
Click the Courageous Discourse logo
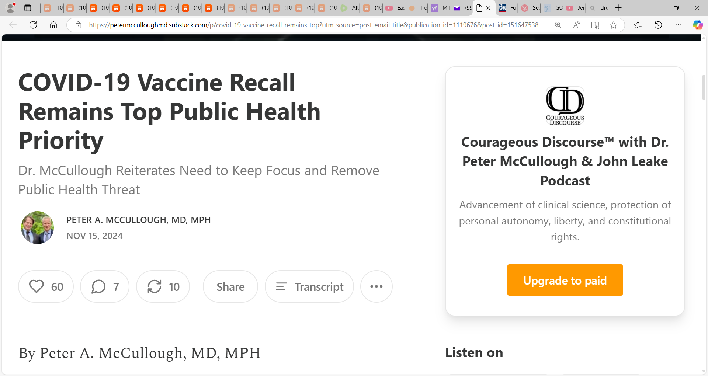(x=565, y=106)
